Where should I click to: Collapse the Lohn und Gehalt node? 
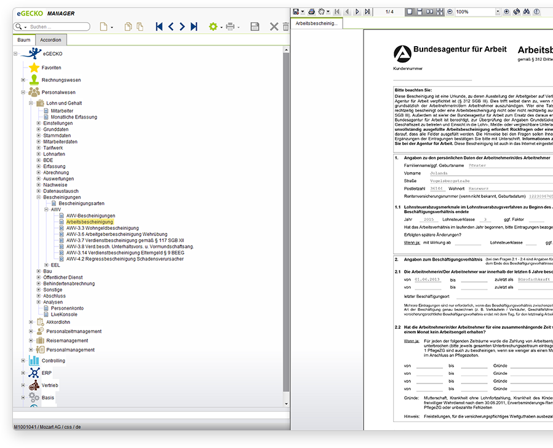(31, 103)
